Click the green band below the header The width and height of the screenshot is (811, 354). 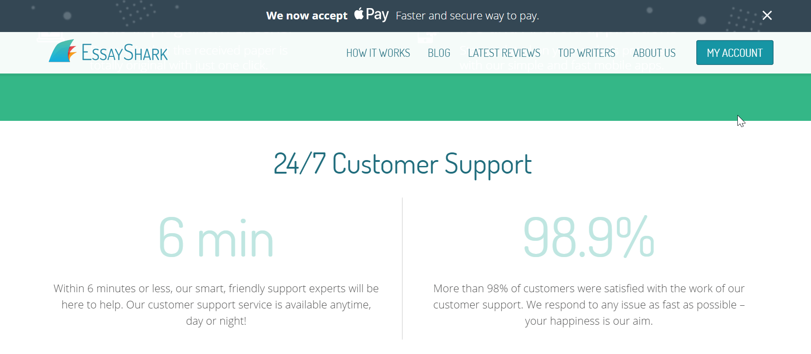(405, 97)
